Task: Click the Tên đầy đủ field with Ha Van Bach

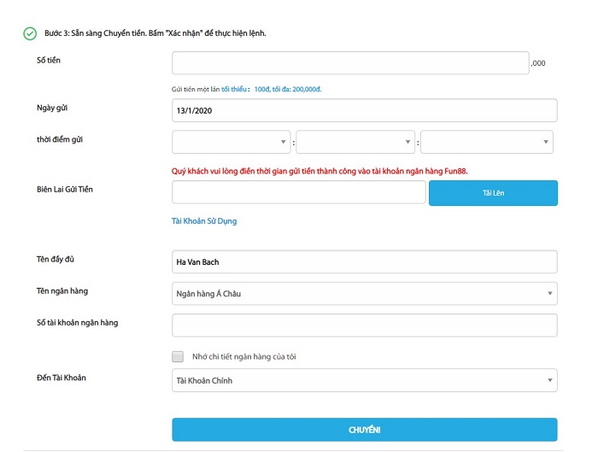Action: coord(364,261)
